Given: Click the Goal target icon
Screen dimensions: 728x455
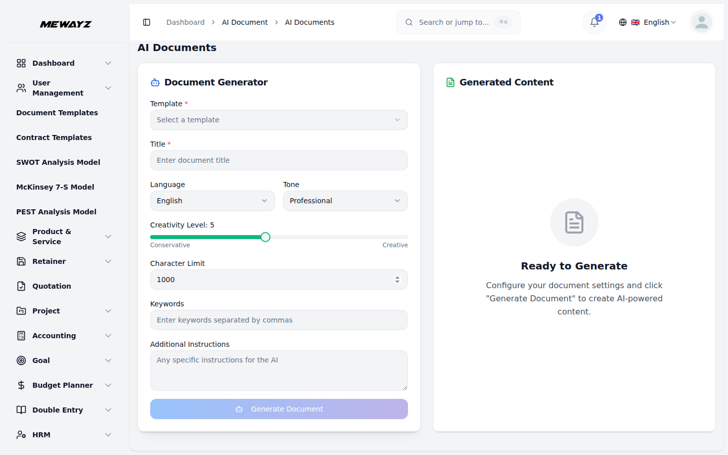Looking at the screenshot, I should click(21, 360).
